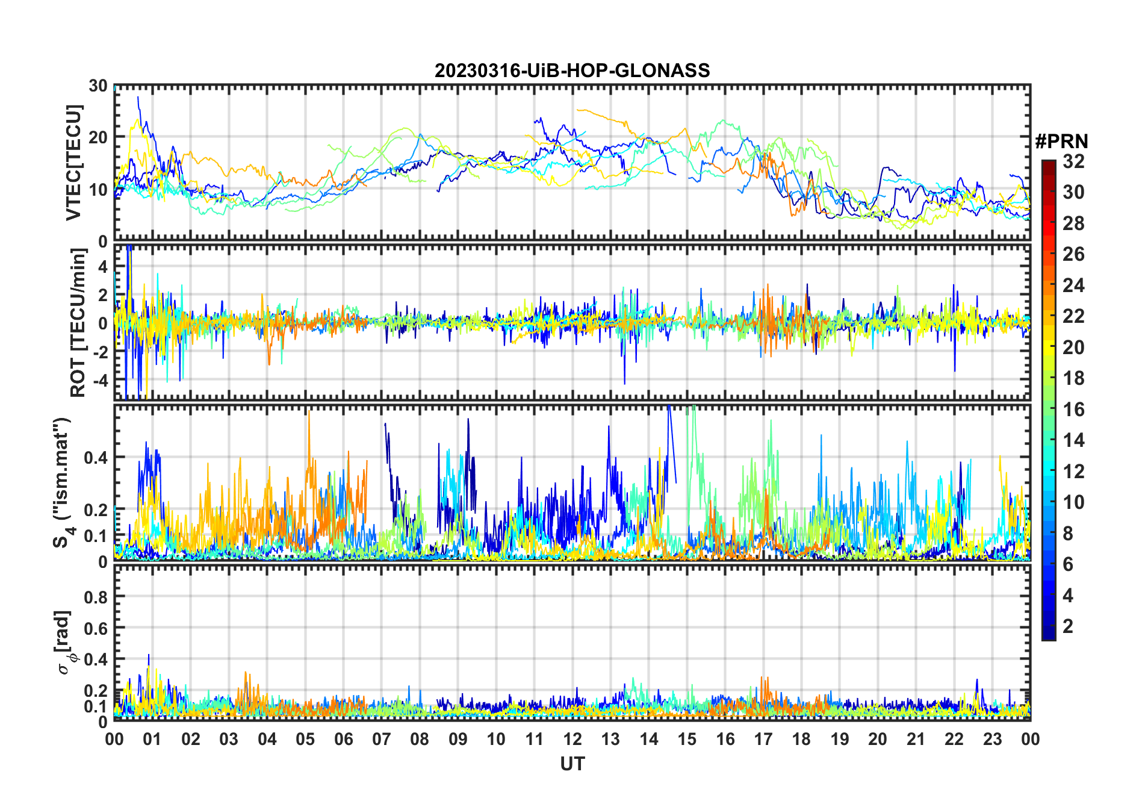Select the "ROT [TECU/min]" y-axis label
Screen dimensions: 1145x801
point(78,323)
